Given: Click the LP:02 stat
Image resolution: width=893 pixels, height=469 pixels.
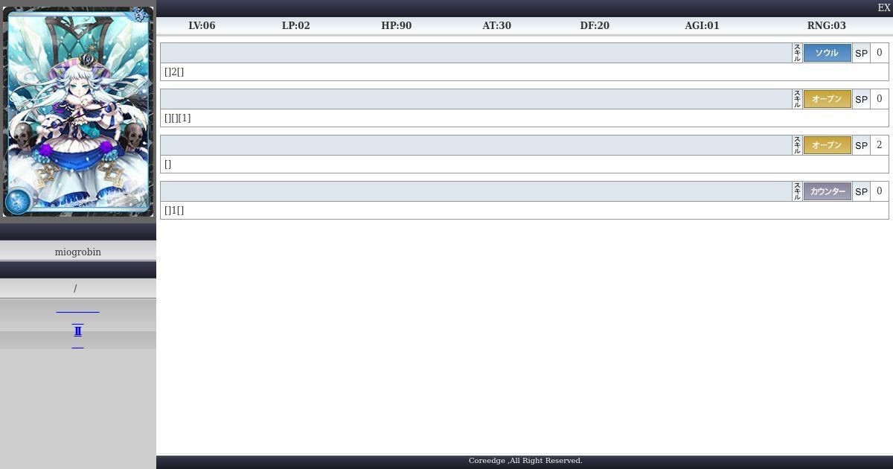Looking at the screenshot, I should click(x=296, y=25).
